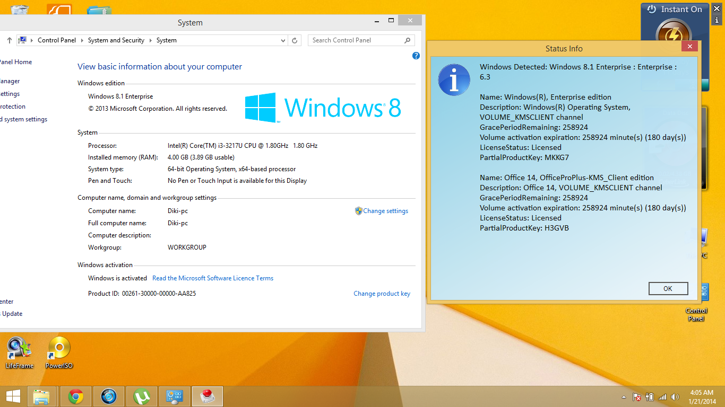This screenshot has height=407, width=725.
Task: Click 'PartialProductKey: H3GVB' line
Action: [x=524, y=228]
